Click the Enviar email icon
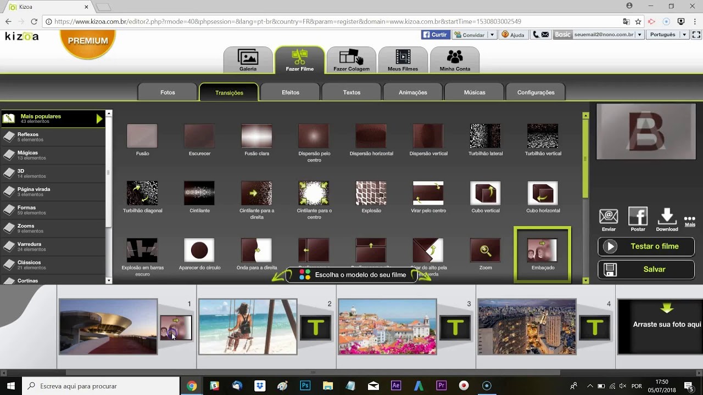The width and height of the screenshot is (703, 395). coord(609,216)
